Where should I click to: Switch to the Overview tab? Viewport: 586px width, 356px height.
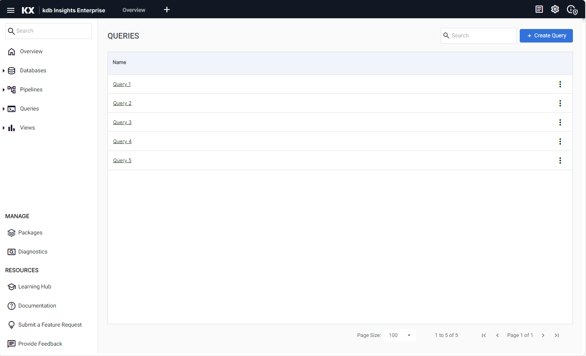click(x=134, y=10)
